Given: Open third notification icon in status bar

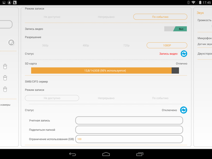Looking at the screenshot, I should 15,3.
